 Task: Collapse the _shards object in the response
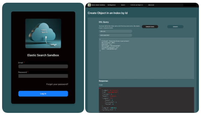(x=111, y=98)
